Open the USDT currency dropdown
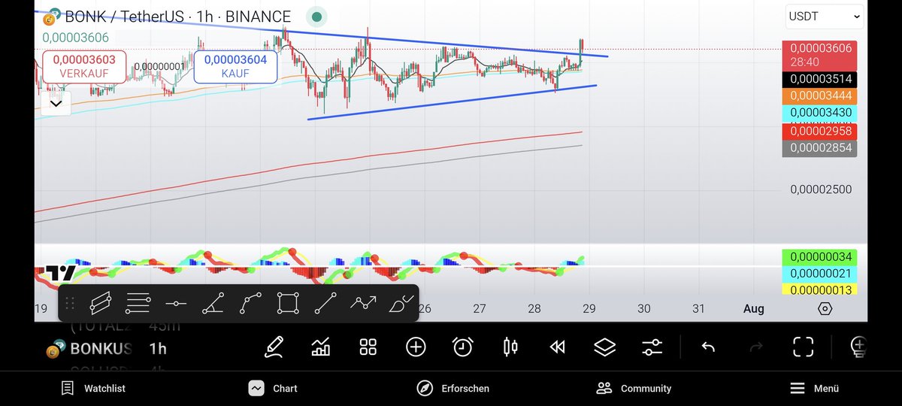This screenshot has width=902, height=406. pyautogui.click(x=825, y=16)
